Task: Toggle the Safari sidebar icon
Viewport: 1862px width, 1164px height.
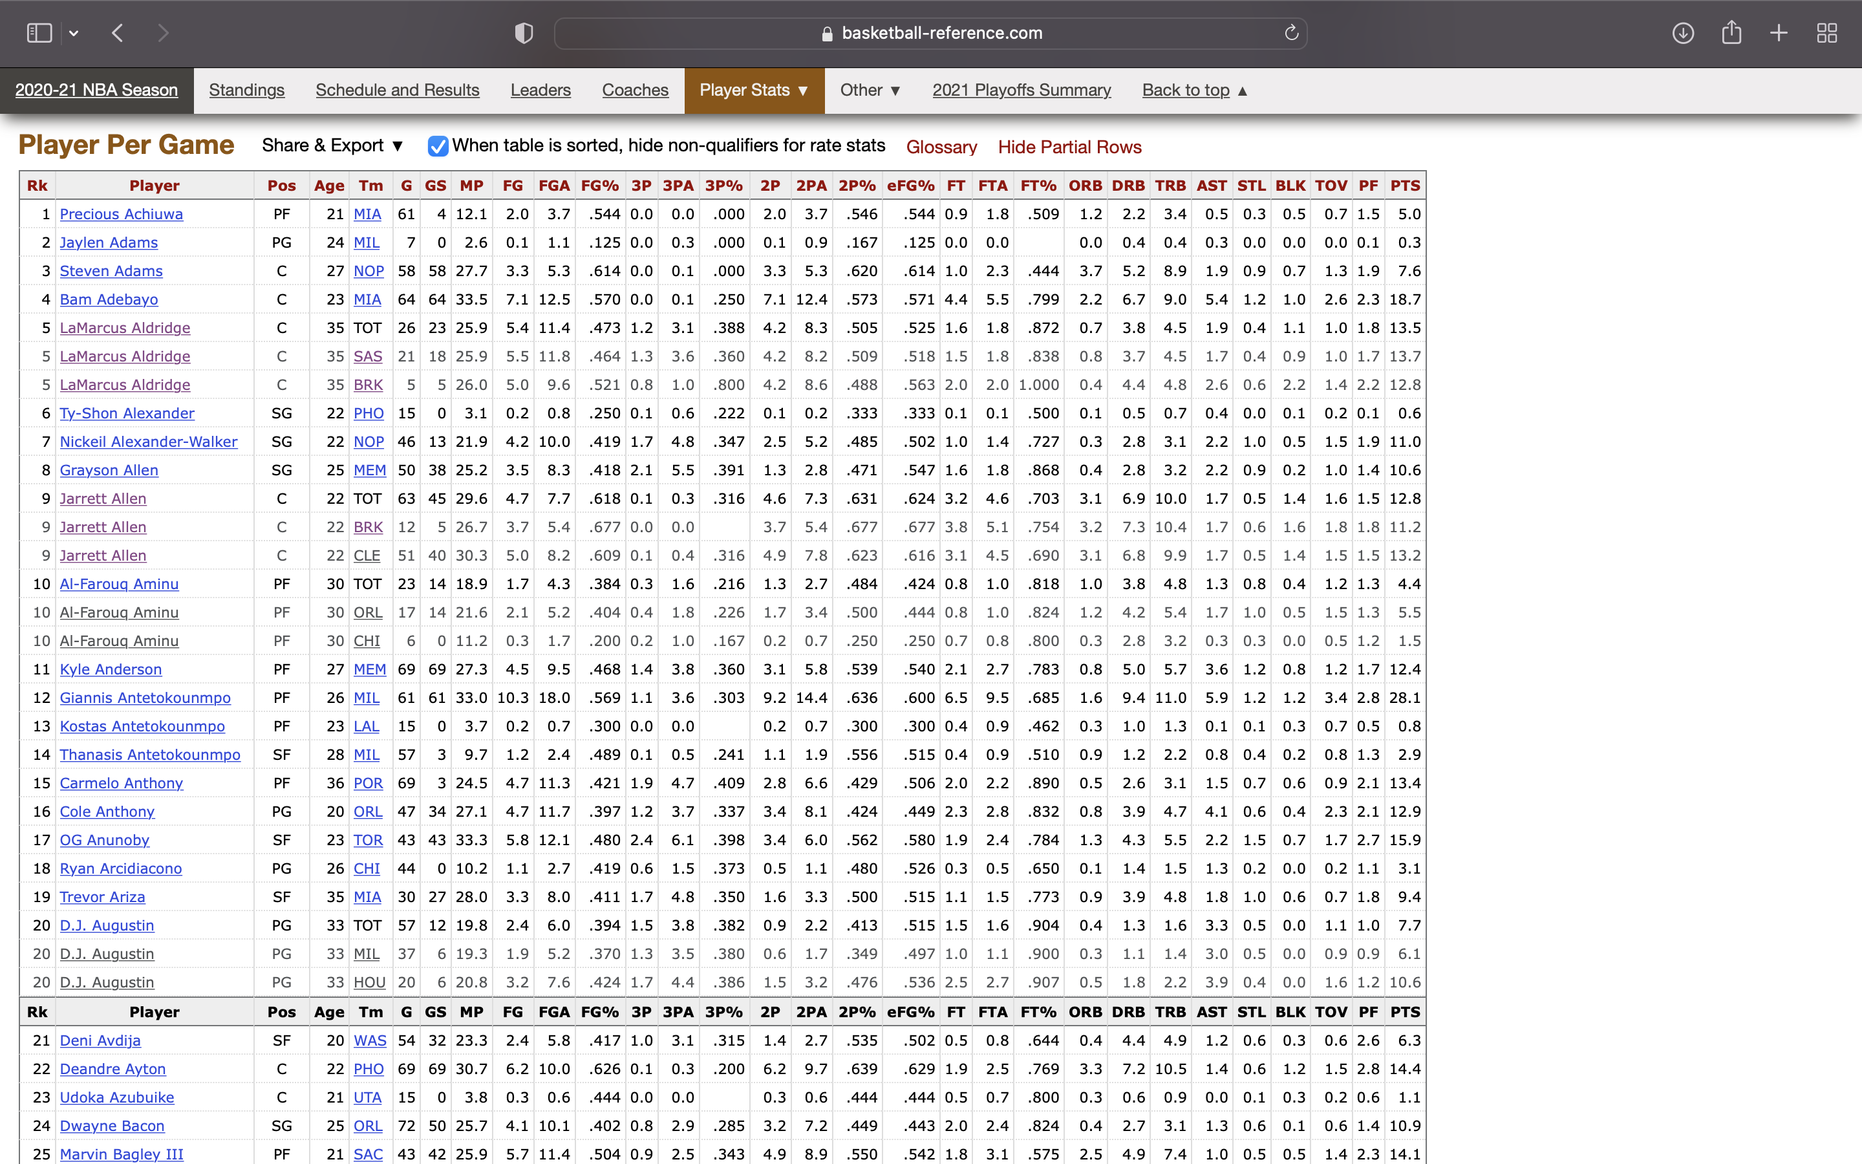Action: (39, 33)
